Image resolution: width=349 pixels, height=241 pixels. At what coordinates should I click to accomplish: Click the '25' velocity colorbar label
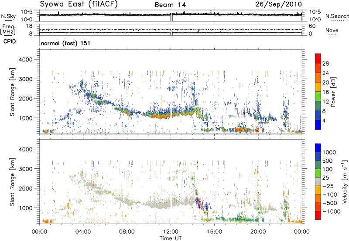pos(325,178)
